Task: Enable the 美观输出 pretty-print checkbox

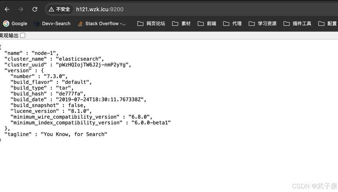Action: 23,35
